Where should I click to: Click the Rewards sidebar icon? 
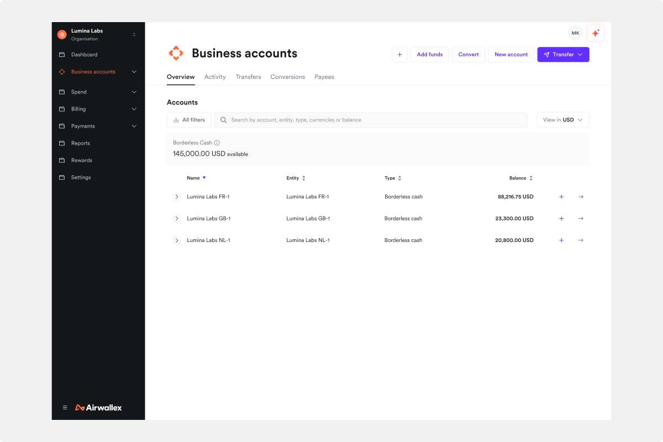(62, 160)
